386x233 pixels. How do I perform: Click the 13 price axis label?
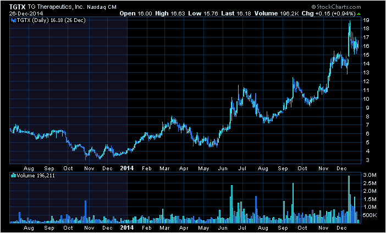tap(366, 73)
